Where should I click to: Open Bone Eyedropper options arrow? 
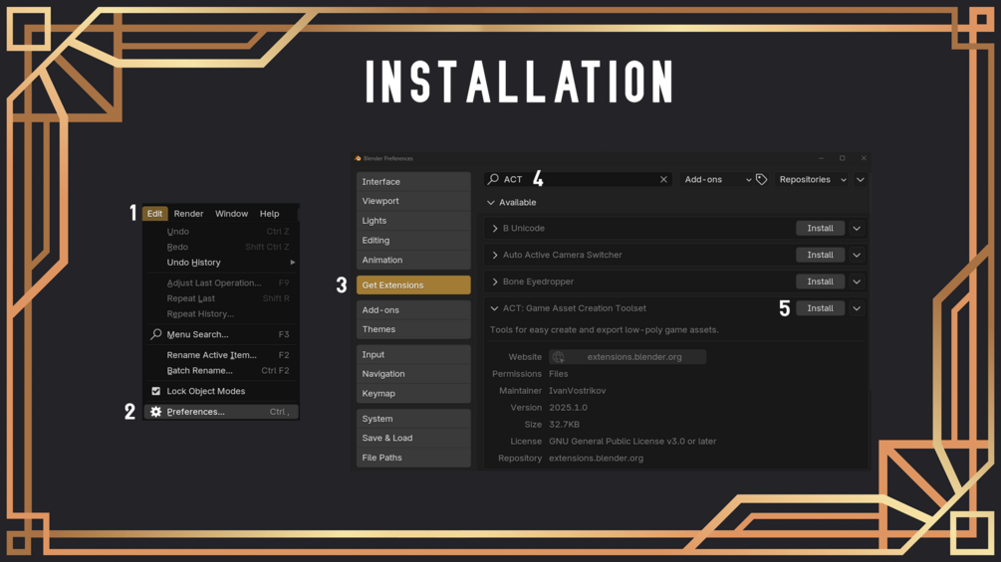(857, 281)
